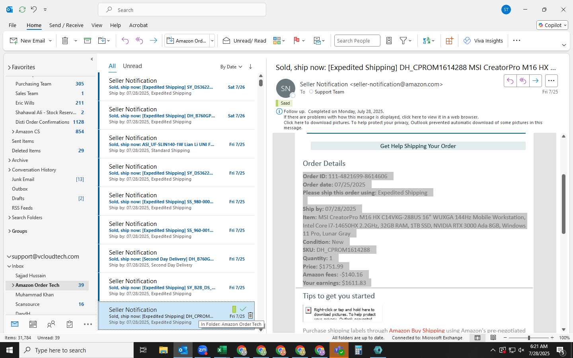The height and width of the screenshot is (358, 573).
Task: Collapse the folder pane arrow
Action: click(x=92, y=59)
